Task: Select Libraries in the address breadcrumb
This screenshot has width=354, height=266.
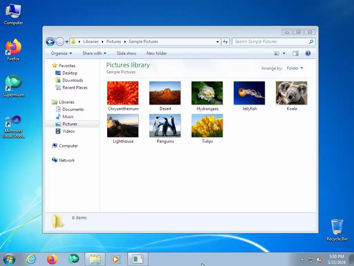Action: click(x=91, y=42)
